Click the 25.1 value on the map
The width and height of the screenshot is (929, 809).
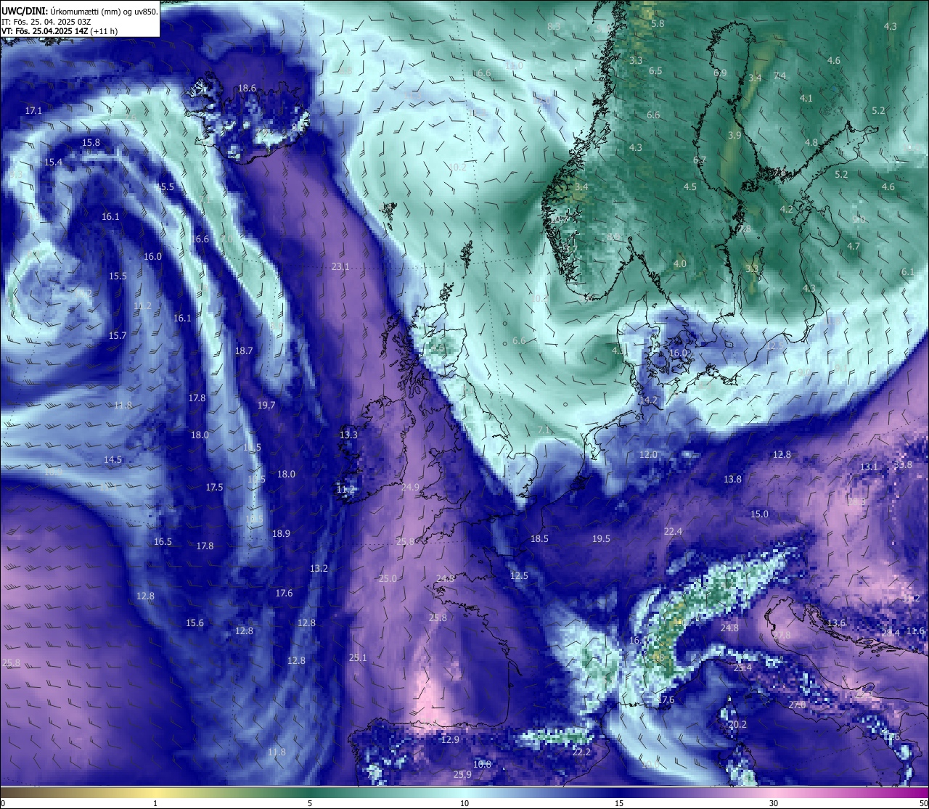click(358, 658)
